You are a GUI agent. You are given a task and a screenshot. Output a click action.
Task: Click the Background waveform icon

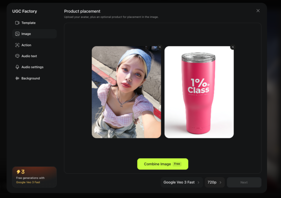17,78
